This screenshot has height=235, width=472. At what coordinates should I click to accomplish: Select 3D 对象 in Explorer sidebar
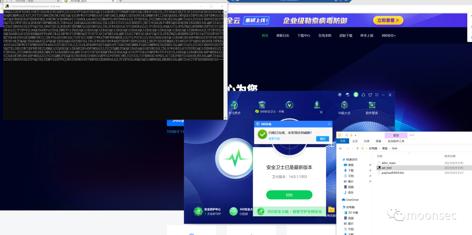(351, 212)
